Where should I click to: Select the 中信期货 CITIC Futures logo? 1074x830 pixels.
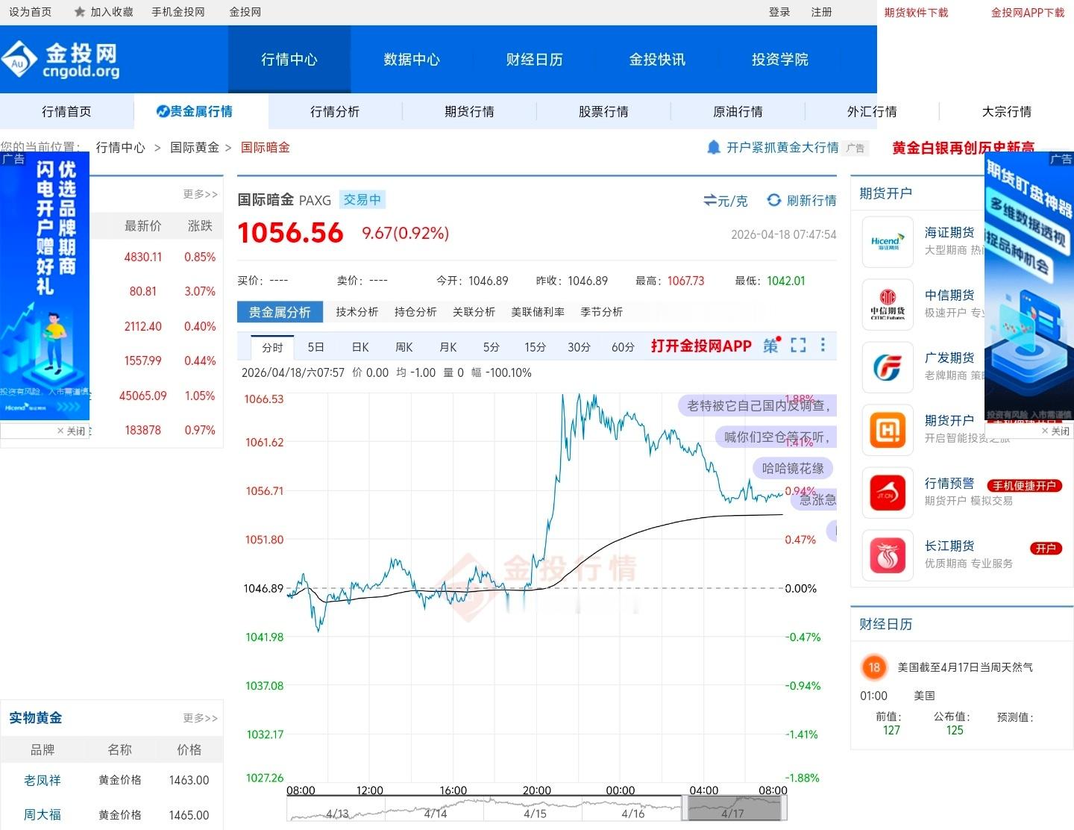tap(888, 305)
